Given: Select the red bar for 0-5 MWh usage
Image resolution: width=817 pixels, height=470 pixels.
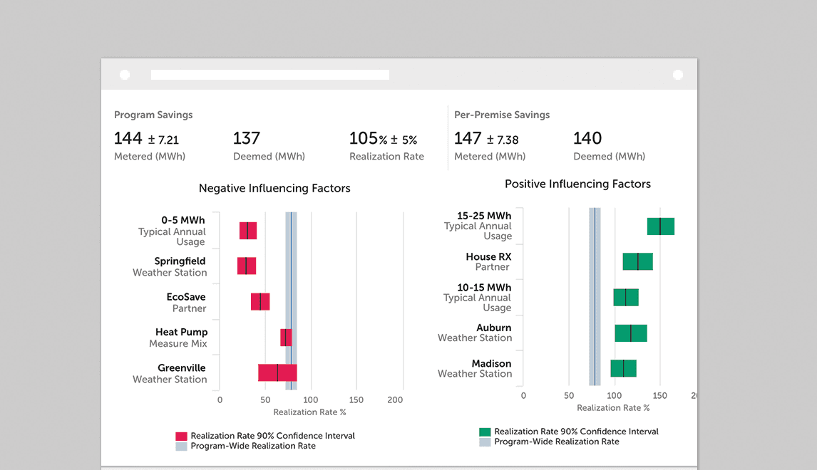Looking at the screenshot, I should point(248,231).
